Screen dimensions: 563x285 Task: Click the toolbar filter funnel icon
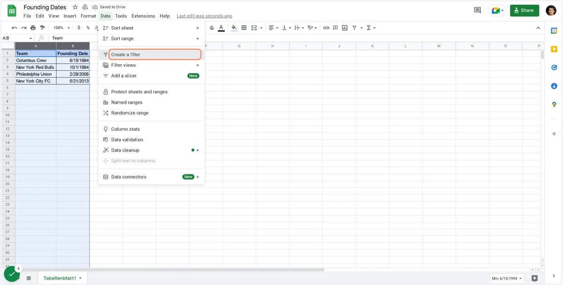point(354,28)
